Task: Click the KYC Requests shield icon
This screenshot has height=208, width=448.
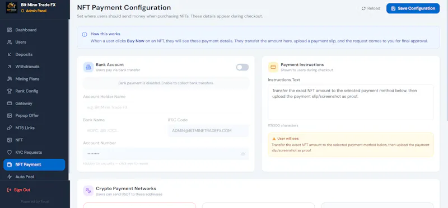Action: coord(10,152)
